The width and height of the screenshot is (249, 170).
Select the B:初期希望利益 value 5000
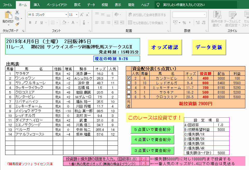coord(221,130)
